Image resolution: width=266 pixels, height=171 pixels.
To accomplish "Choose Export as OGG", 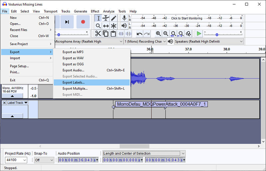I will (x=92, y=64).
